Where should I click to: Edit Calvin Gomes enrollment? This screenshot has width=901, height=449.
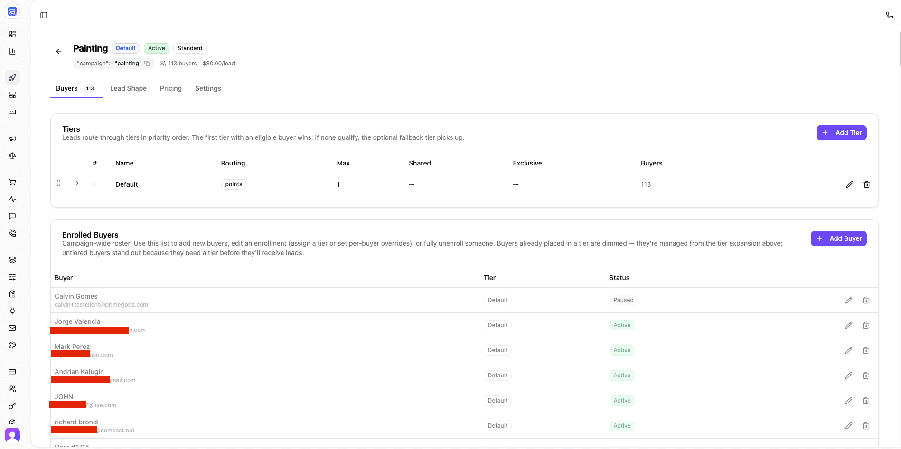pos(849,300)
